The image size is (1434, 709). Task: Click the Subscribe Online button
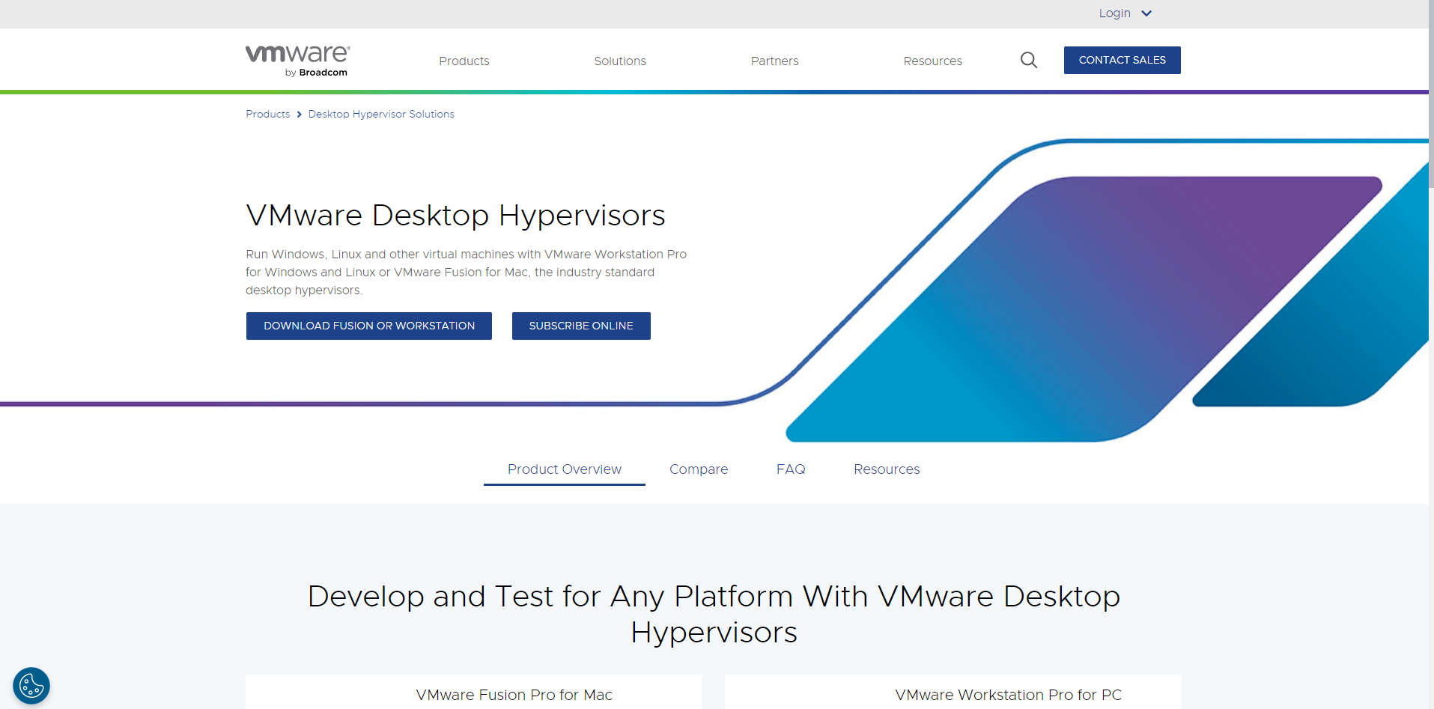coord(581,326)
